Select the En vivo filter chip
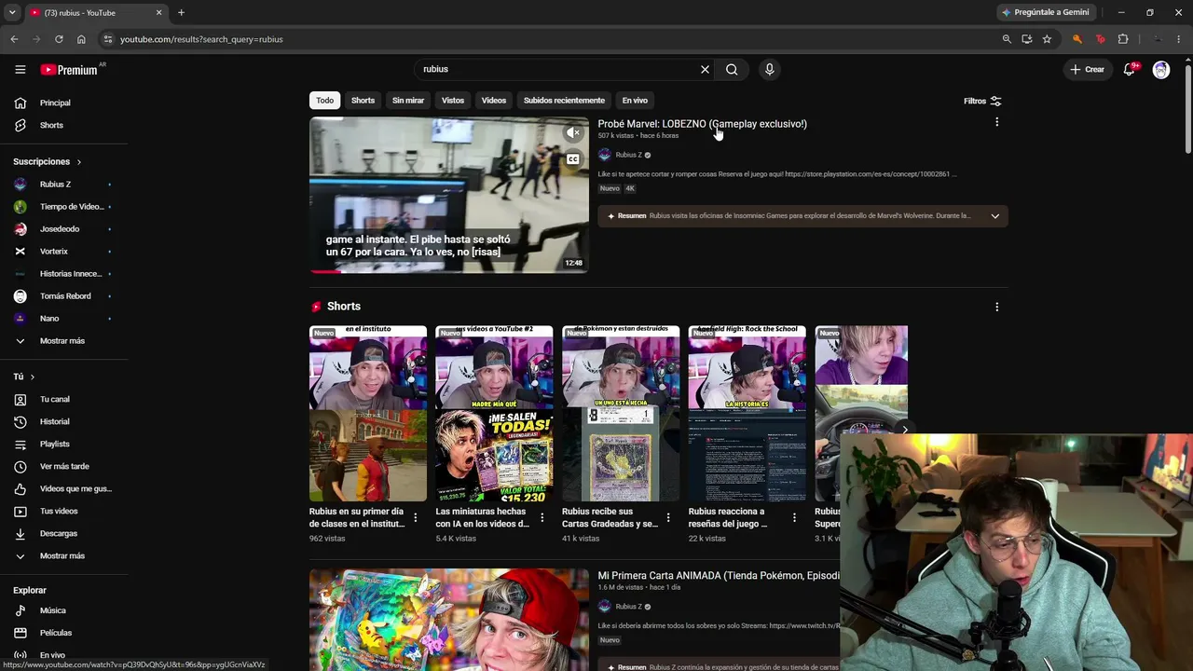Image resolution: width=1193 pixels, height=671 pixels. coord(635,101)
